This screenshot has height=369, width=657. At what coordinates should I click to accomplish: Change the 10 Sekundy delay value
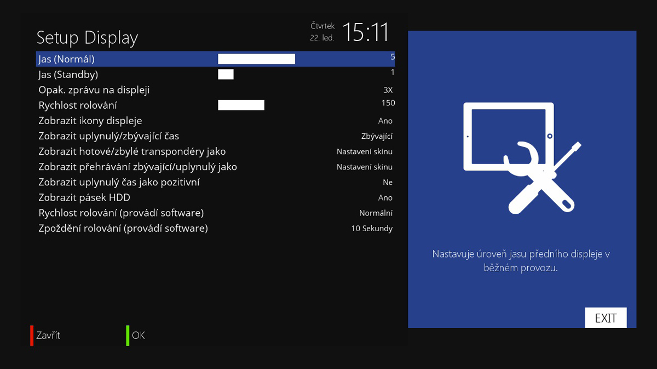[372, 229]
